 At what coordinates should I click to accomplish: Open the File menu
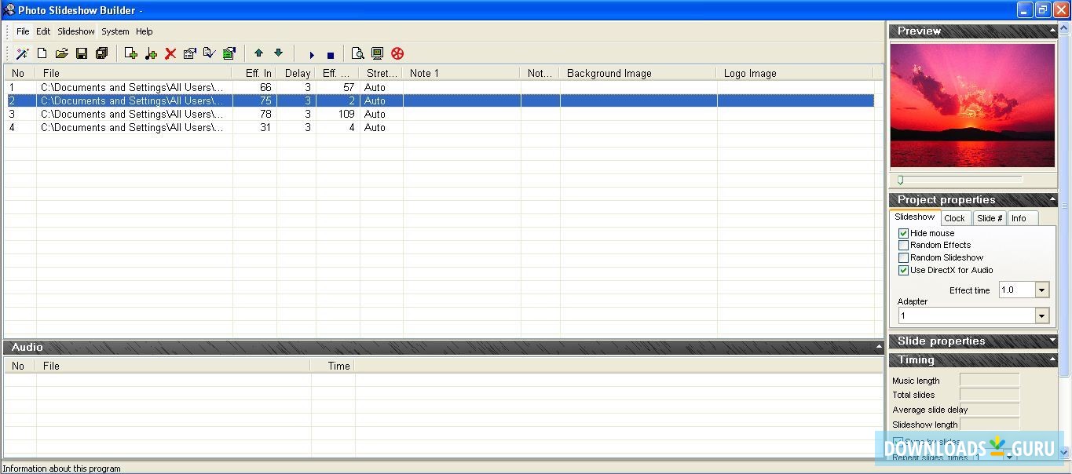[23, 31]
